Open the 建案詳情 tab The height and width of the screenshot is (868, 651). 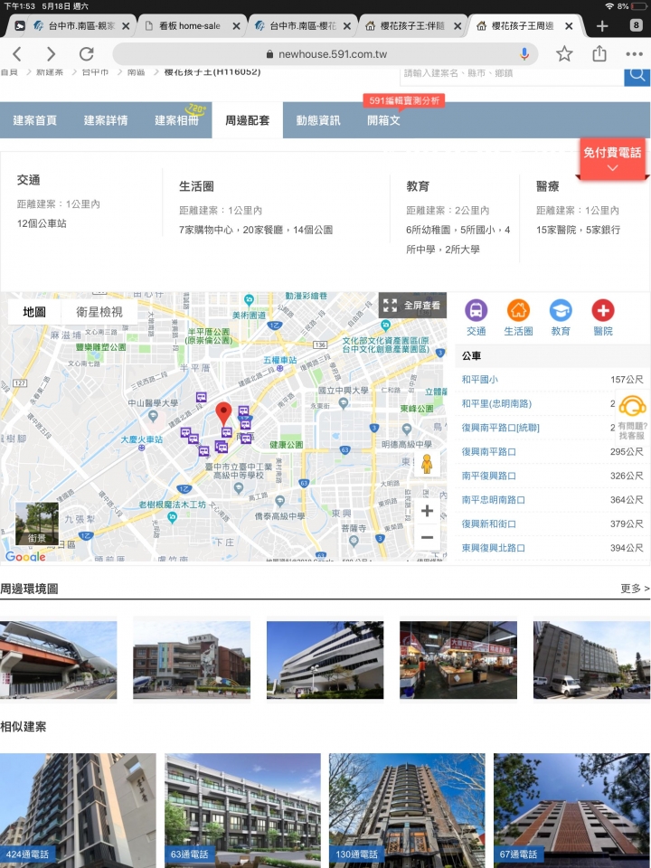(106, 120)
